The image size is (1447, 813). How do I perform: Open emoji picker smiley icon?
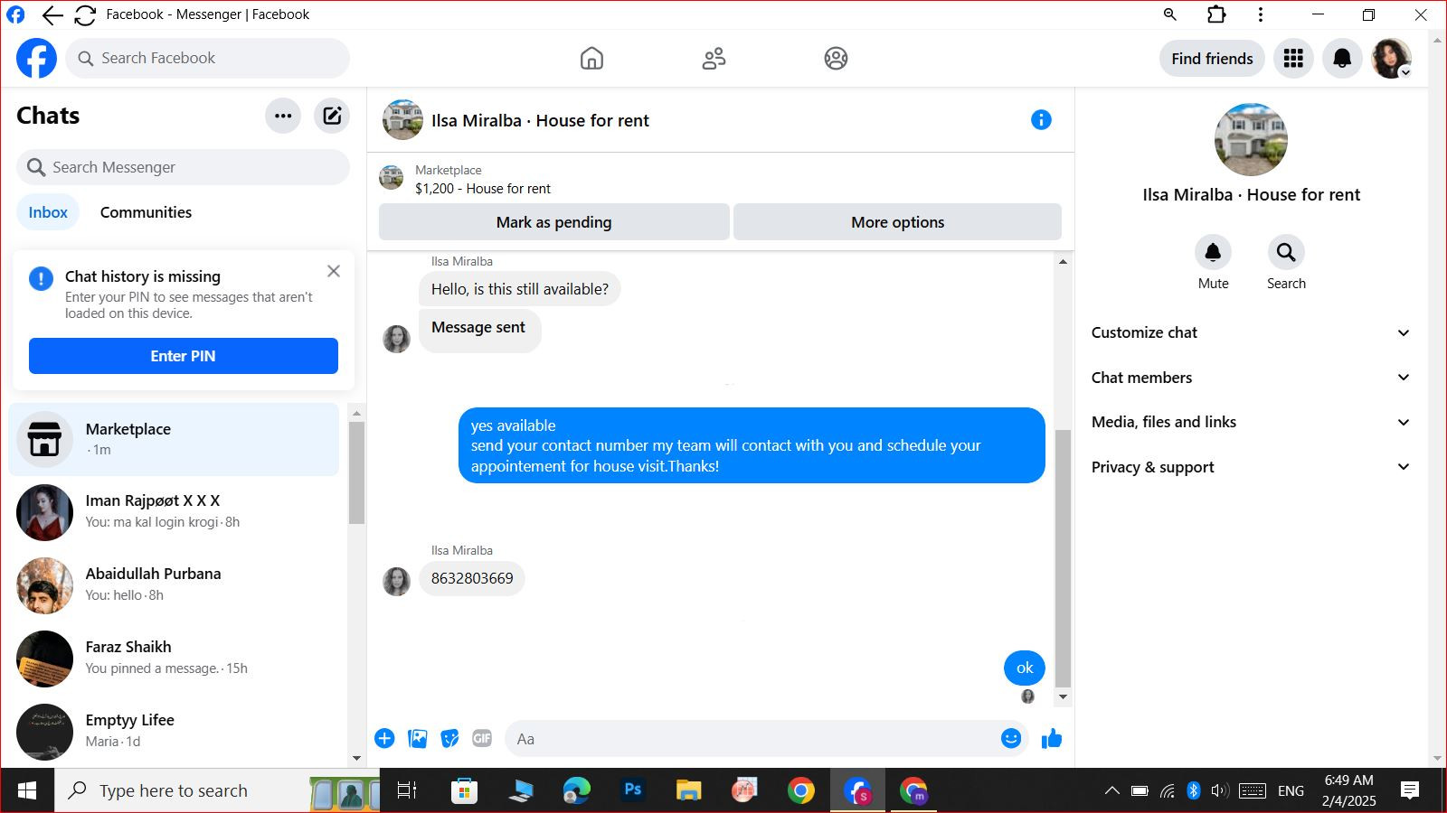(x=1011, y=739)
